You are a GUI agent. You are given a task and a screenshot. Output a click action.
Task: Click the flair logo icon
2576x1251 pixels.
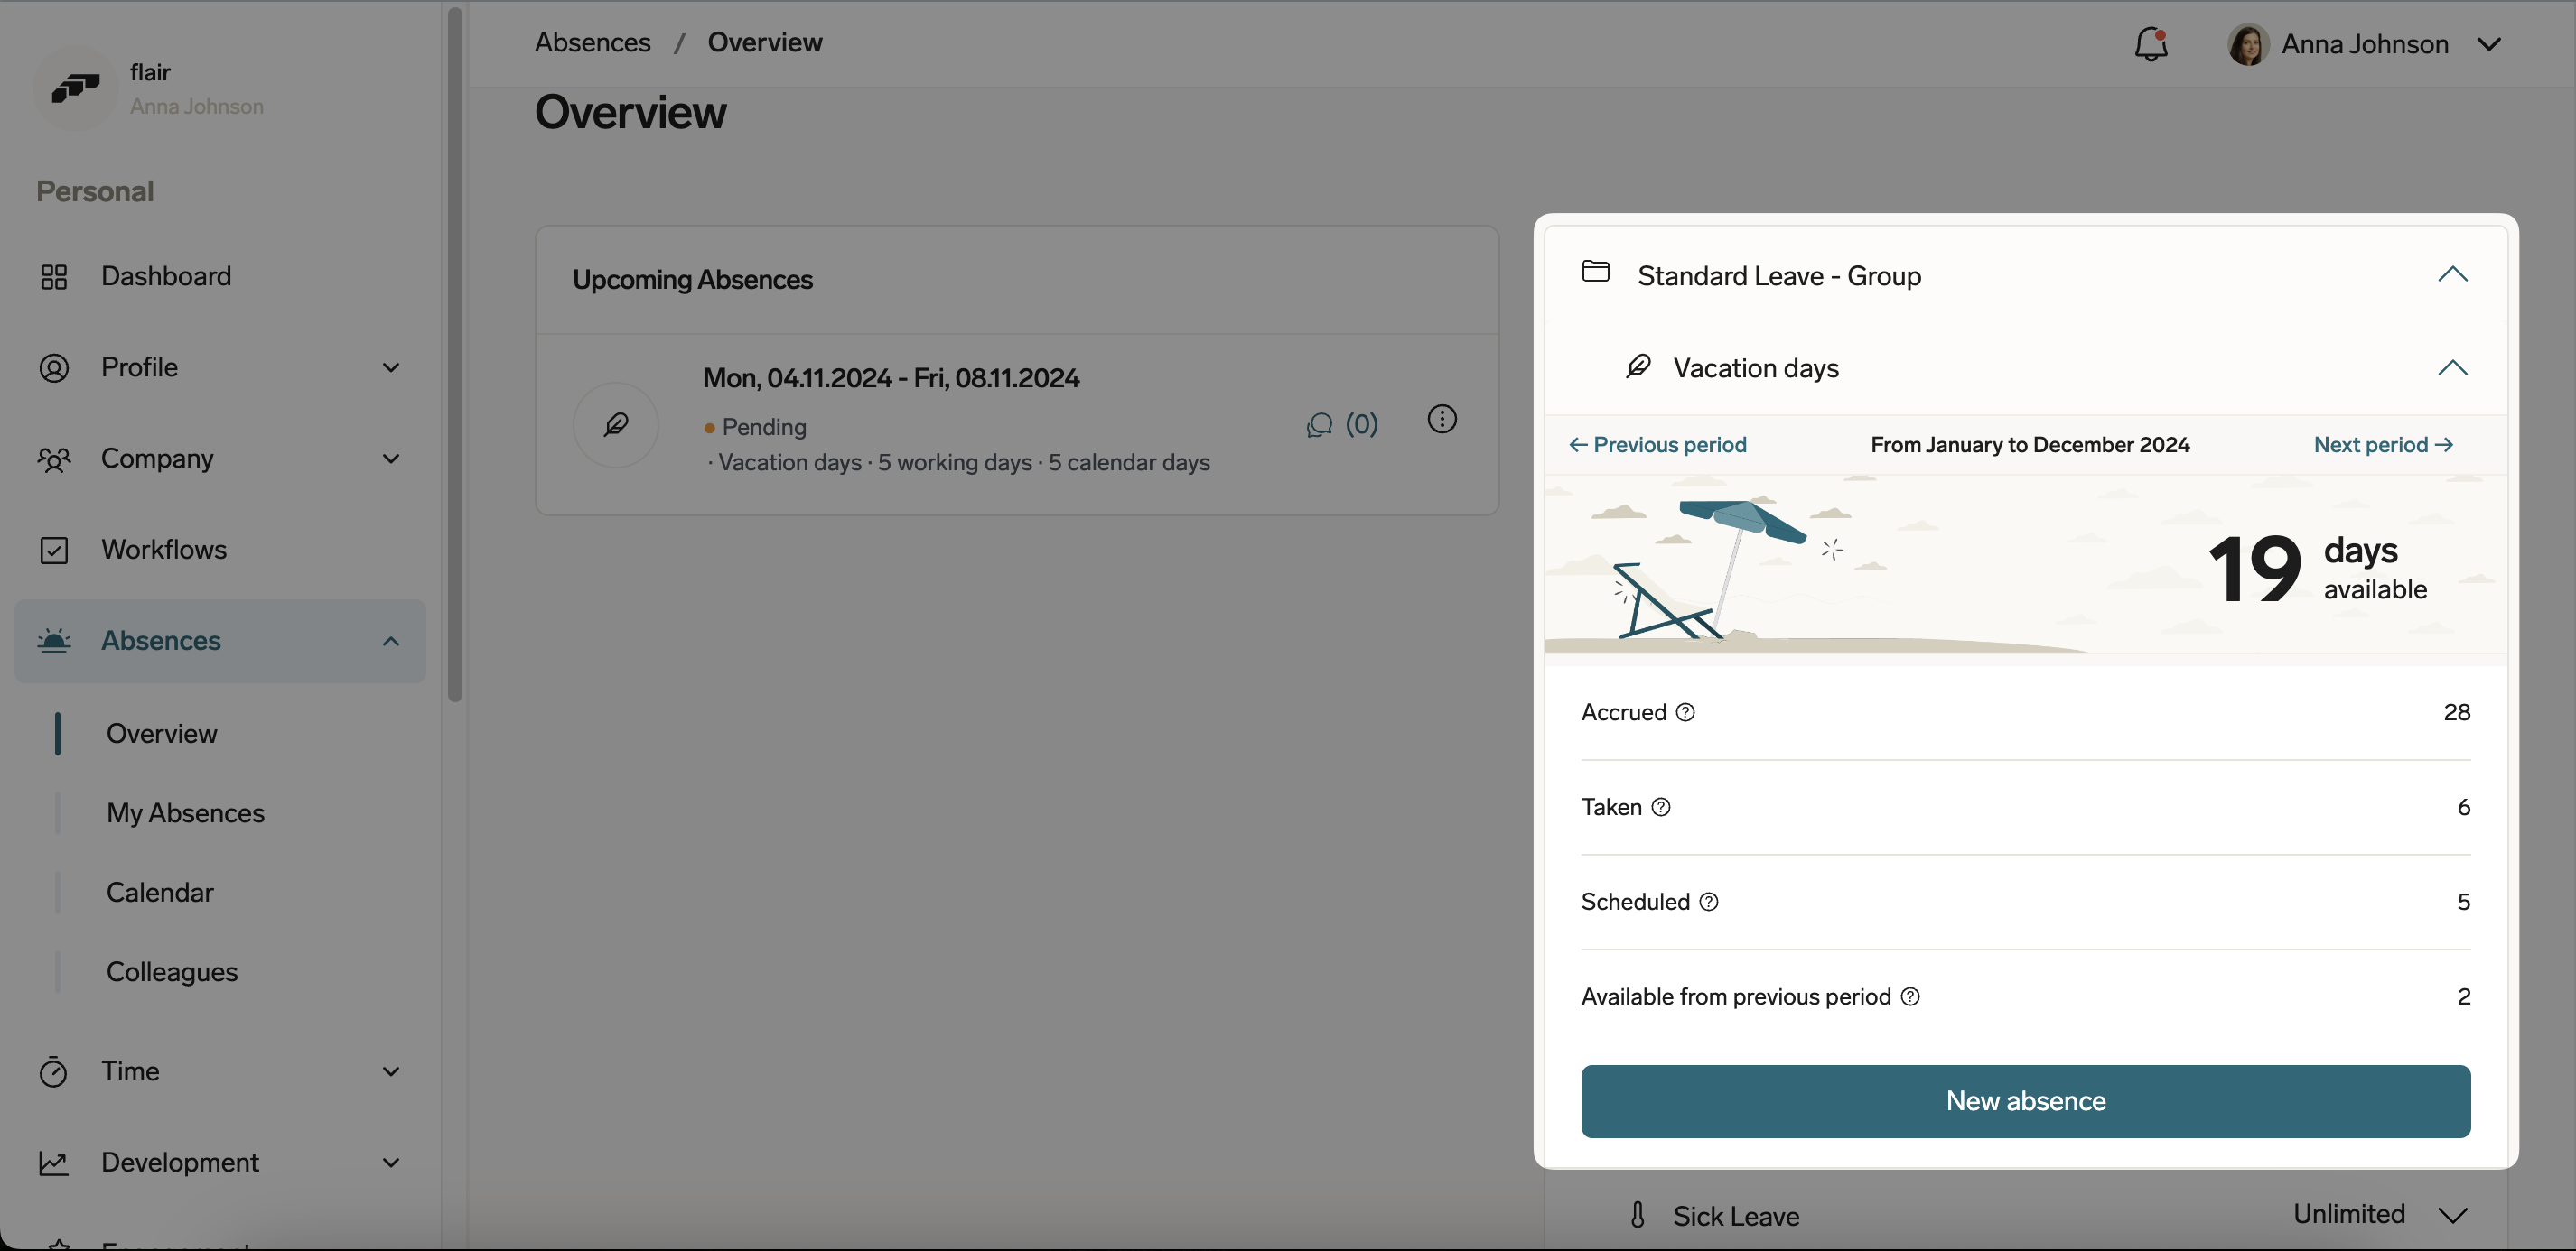[x=75, y=88]
